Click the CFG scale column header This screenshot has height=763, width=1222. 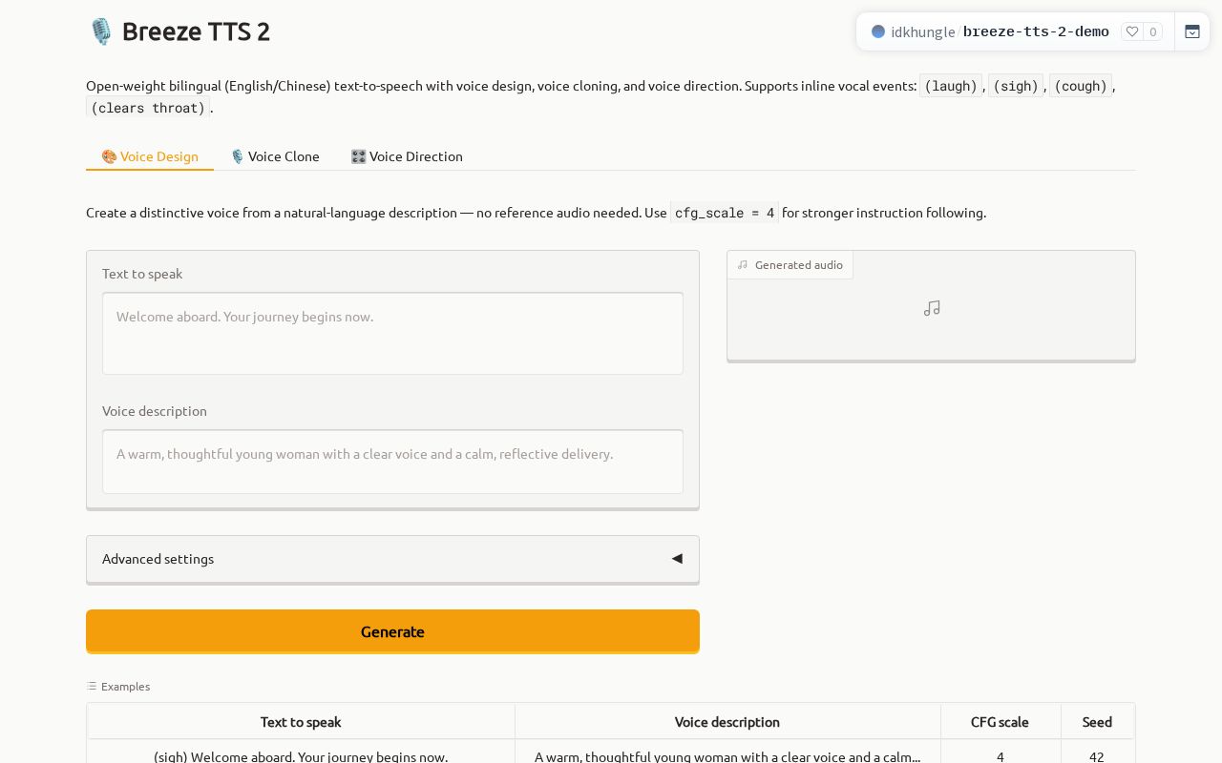[x=1000, y=722]
